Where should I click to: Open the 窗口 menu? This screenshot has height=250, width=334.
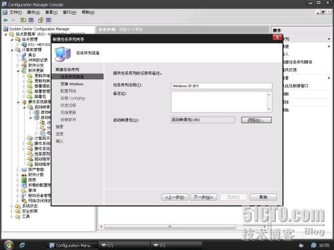(x=69, y=12)
